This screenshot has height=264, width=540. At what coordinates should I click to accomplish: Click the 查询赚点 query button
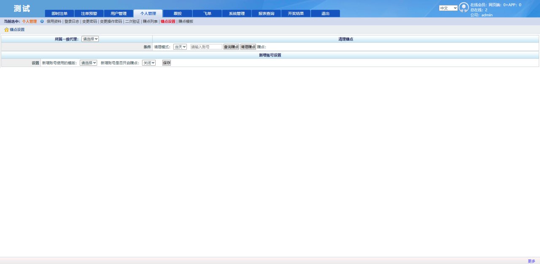point(230,46)
